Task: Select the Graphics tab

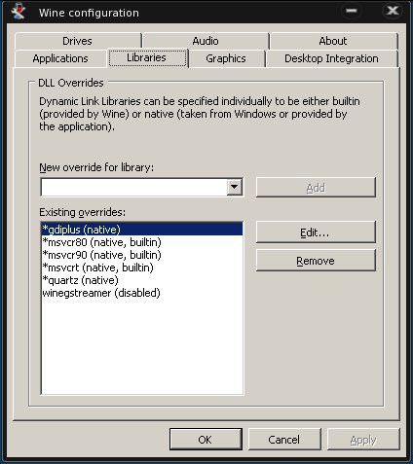Action: pos(226,58)
